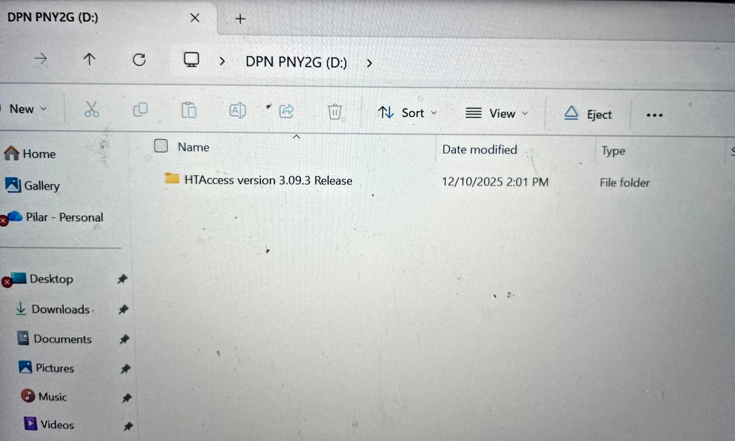Click the Cut scissors icon

pos(92,109)
